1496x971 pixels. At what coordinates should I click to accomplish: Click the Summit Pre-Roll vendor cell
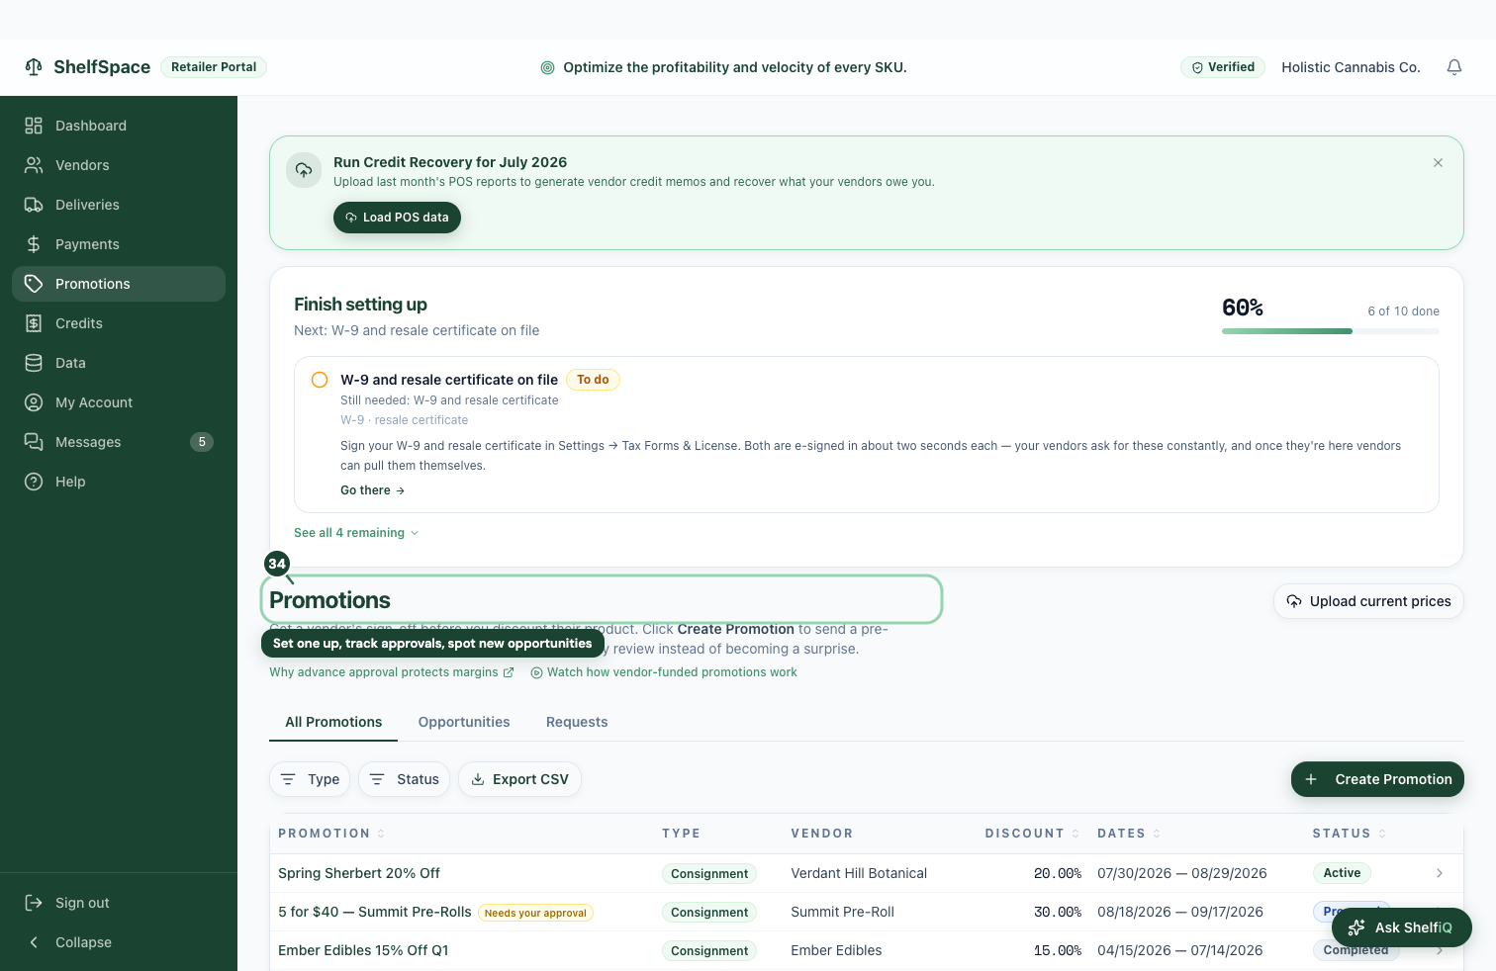point(842,912)
